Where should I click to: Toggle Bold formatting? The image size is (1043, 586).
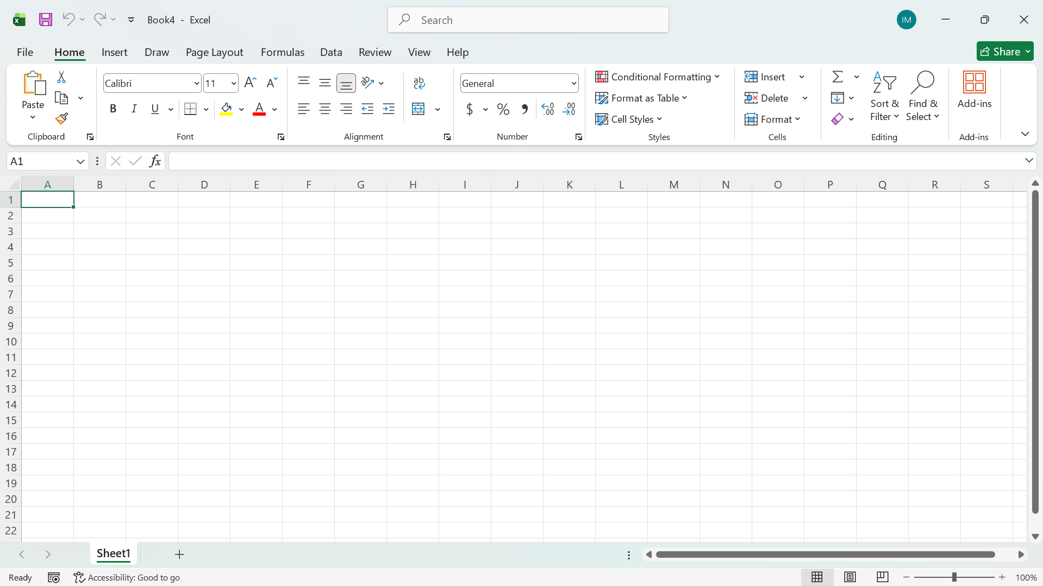(x=113, y=109)
